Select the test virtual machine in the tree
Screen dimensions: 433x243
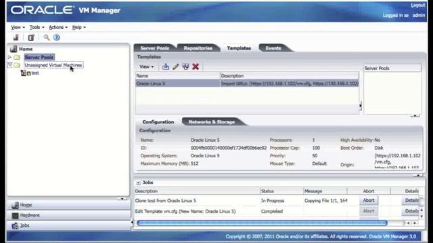pyautogui.click(x=35, y=73)
